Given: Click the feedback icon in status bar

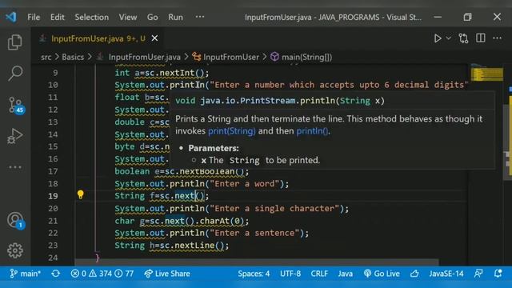Looking at the screenshot, I should [478, 274].
